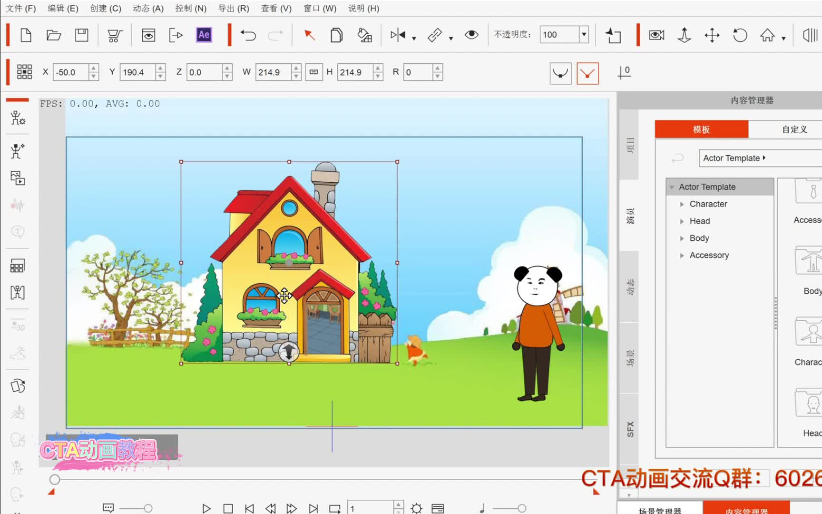822x514 pixels.
Task: Toggle object visibility eye icon
Action: coord(471,35)
